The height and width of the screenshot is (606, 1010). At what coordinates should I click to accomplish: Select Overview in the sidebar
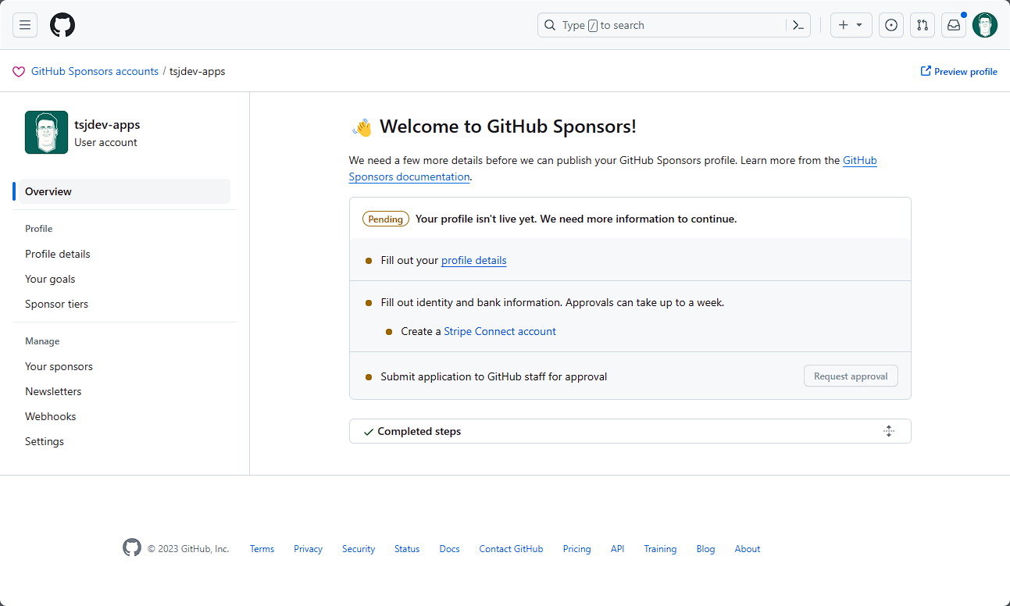(x=48, y=191)
